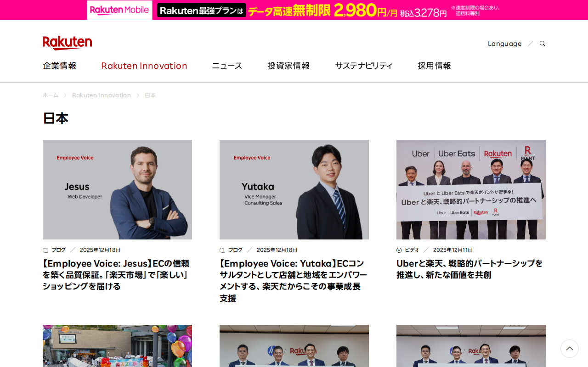Click the Uber press conference thumbnail
588x367 pixels.
pyautogui.click(x=471, y=189)
